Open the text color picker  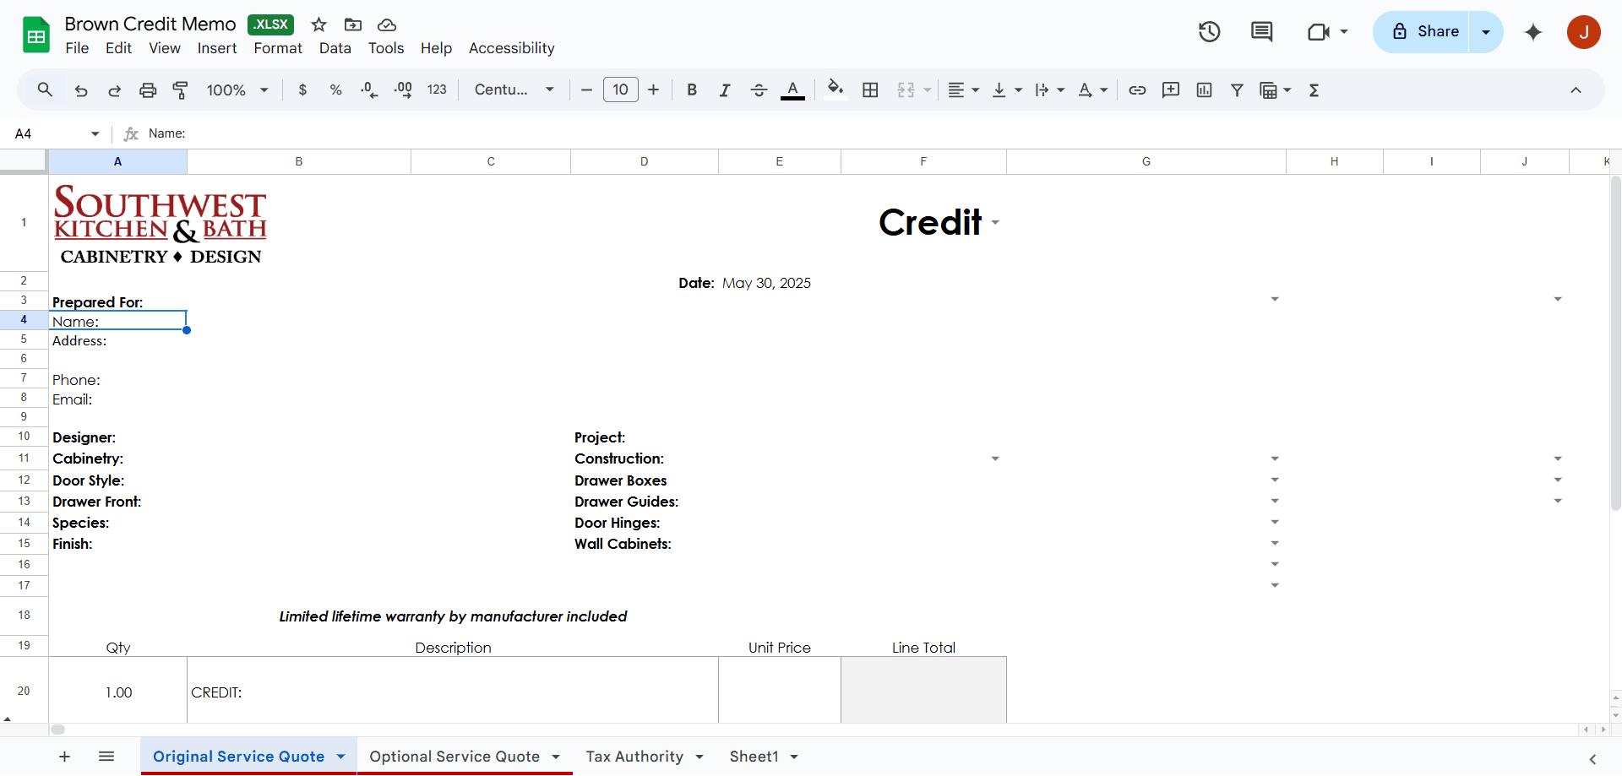coord(792,90)
